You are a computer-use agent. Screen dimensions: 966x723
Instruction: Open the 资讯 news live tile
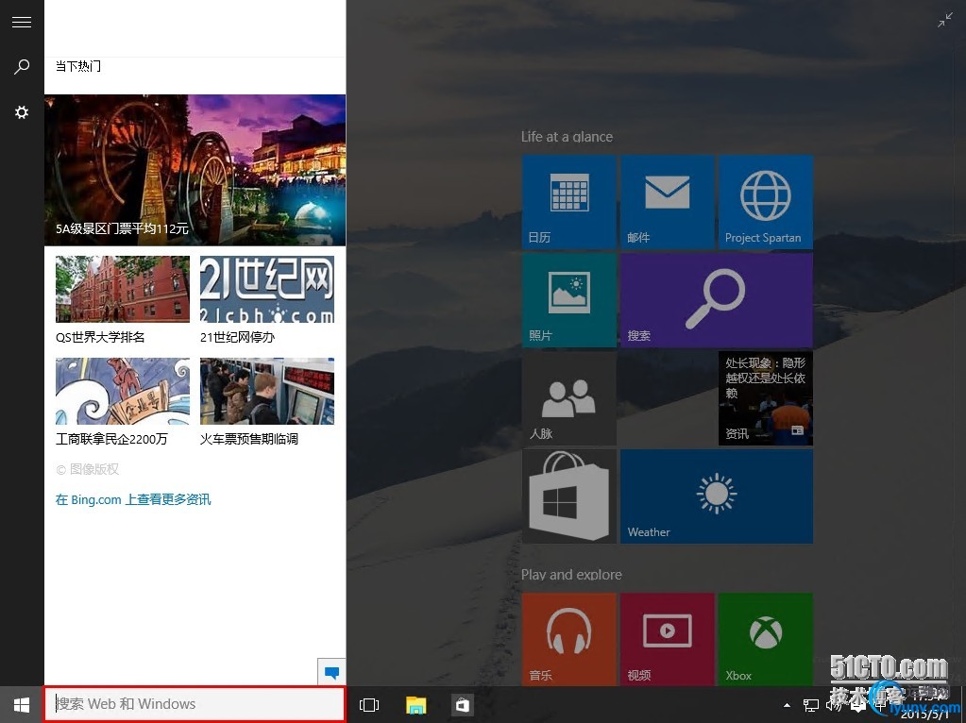pyautogui.click(x=766, y=398)
